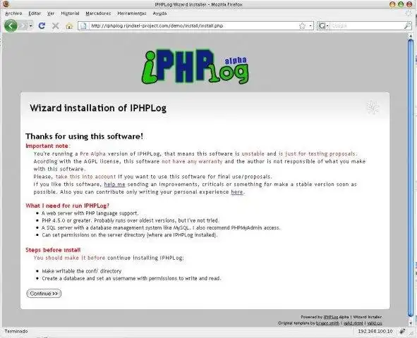Click the 'Wizard installation of IPHPLog' heading
417x338 pixels.
pos(98,108)
